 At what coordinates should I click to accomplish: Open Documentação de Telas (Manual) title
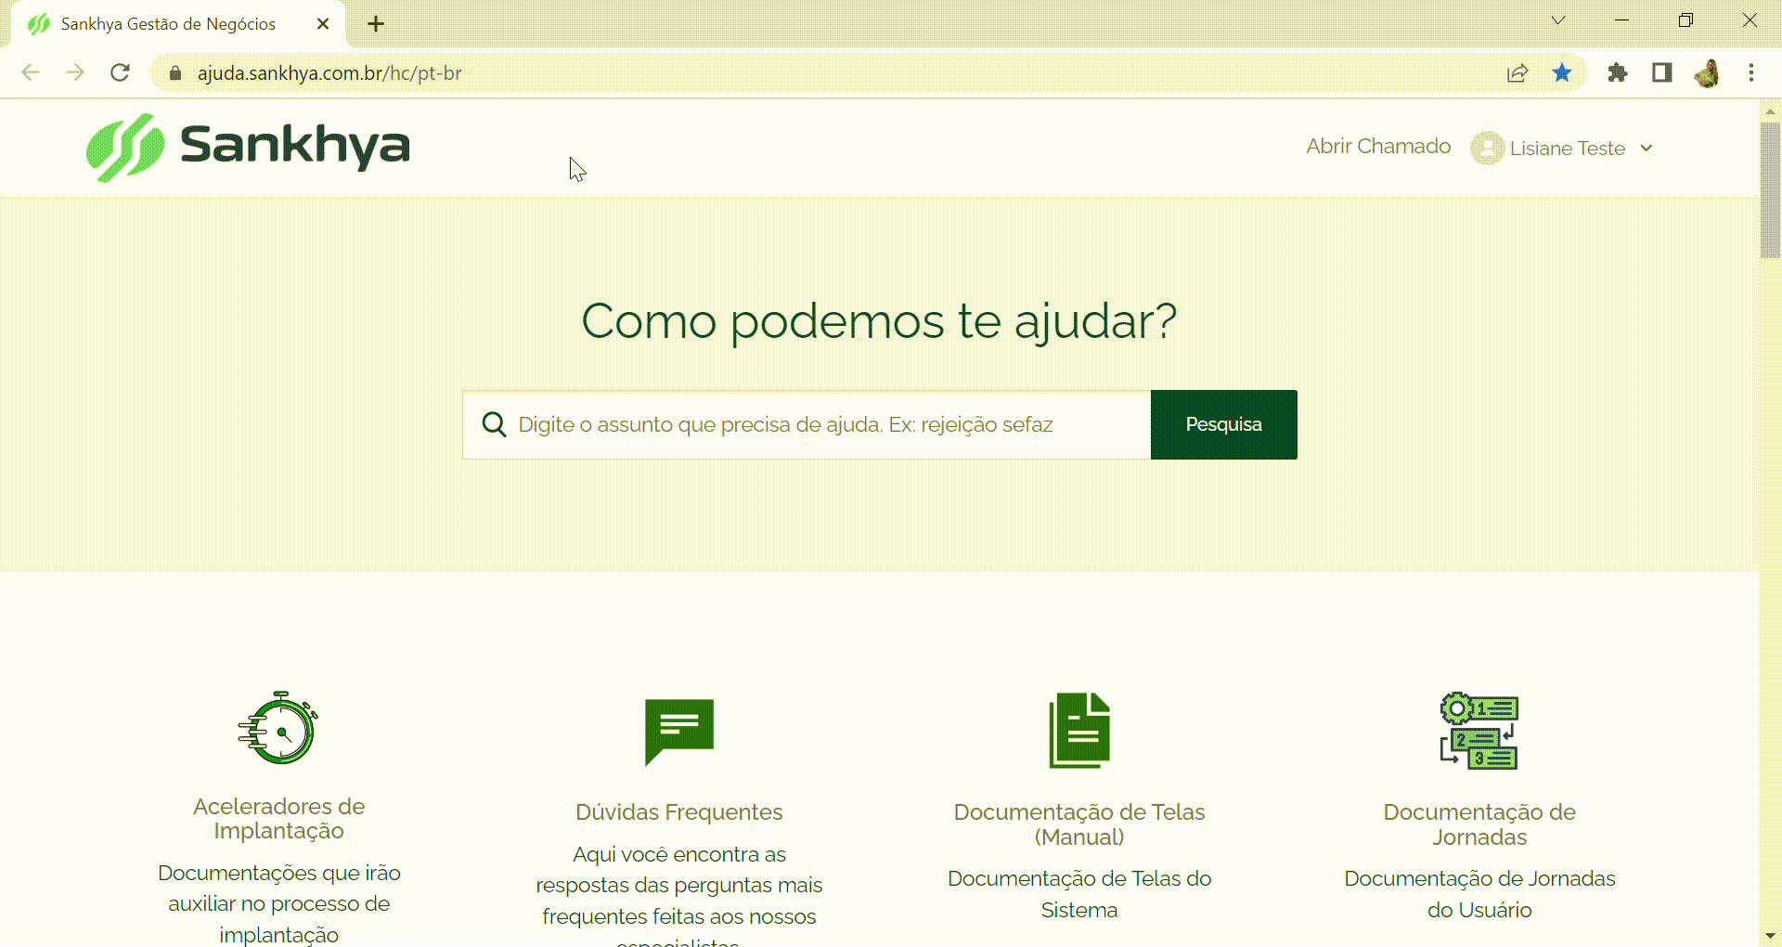1079,824
